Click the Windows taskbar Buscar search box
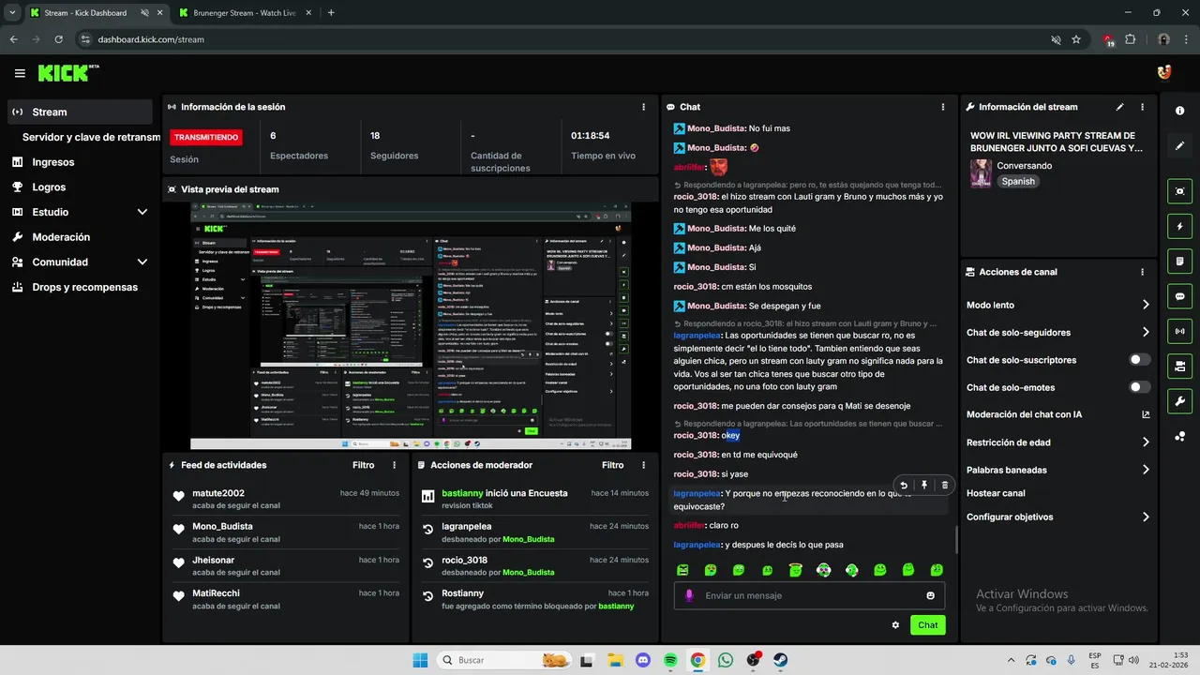Viewport: 1200px width, 675px height. [503, 660]
